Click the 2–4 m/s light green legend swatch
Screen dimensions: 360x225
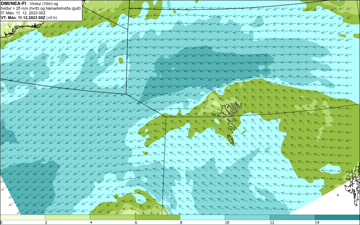point(68,217)
